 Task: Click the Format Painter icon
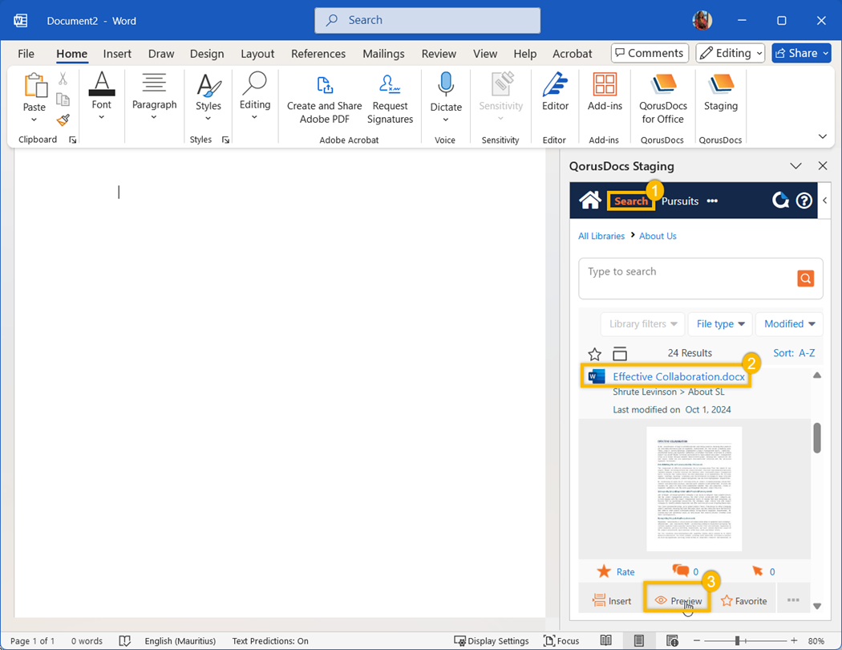pyautogui.click(x=63, y=120)
